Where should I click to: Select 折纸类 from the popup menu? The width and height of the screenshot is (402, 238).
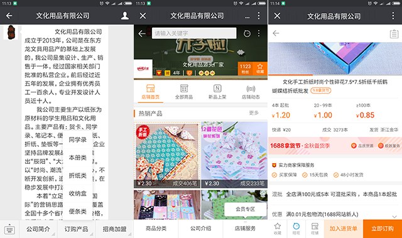coord(78,176)
